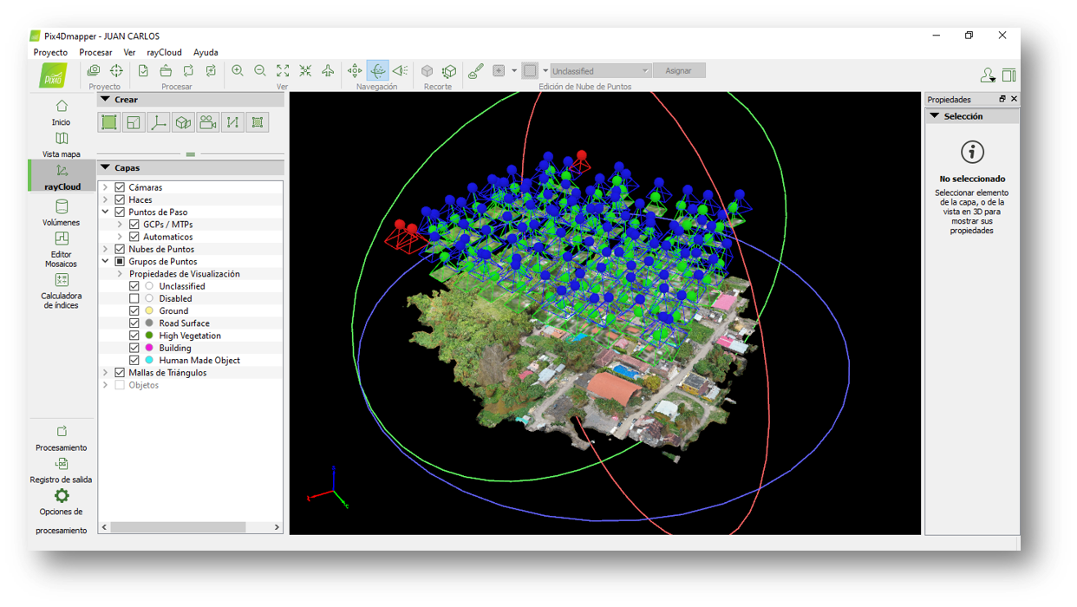Open the Unclassified point group dropdown
Viewport: 1077px width, 607px height.
pyautogui.click(x=600, y=71)
